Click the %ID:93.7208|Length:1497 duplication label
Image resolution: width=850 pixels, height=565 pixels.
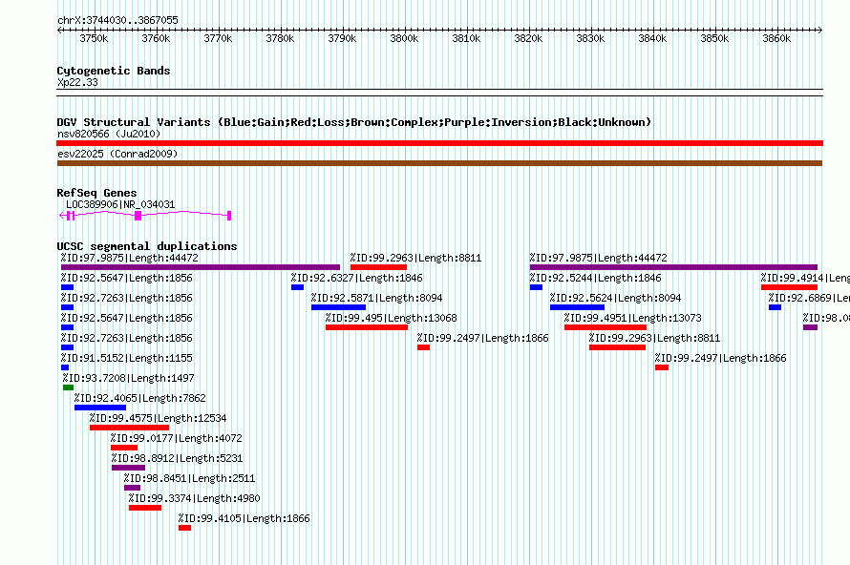pos(129,378)
